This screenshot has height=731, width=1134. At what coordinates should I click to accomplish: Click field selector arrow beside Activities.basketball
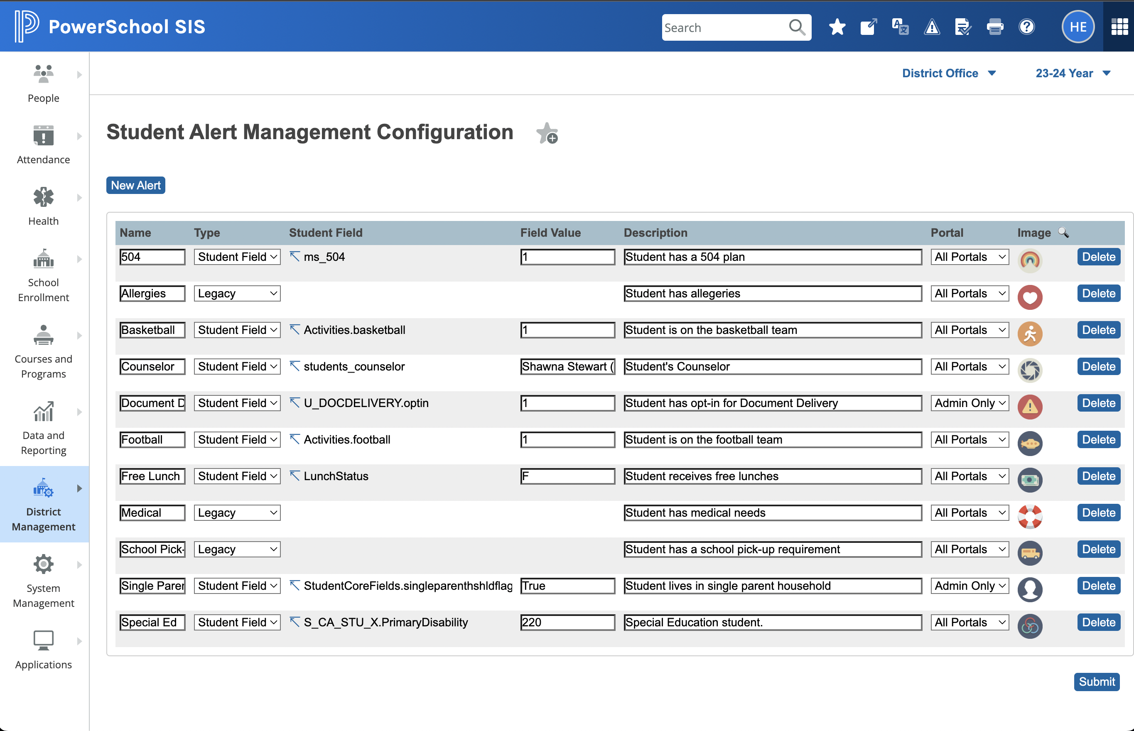[295, 329]
